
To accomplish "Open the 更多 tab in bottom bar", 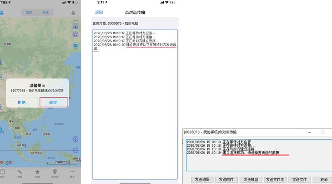I will [x=72, y=173].
